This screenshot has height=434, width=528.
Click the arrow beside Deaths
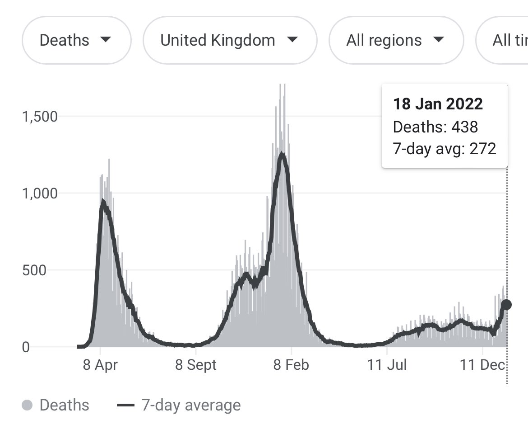(106, 40)
